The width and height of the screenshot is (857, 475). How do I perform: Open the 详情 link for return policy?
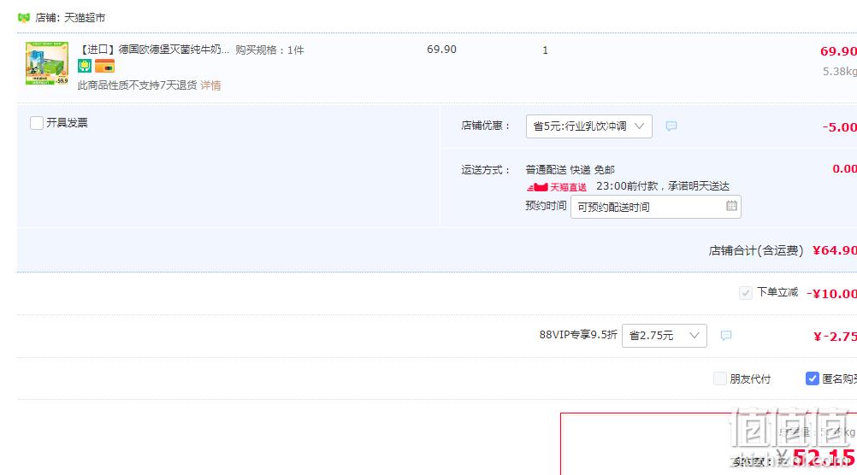click(x=210, y=85)
